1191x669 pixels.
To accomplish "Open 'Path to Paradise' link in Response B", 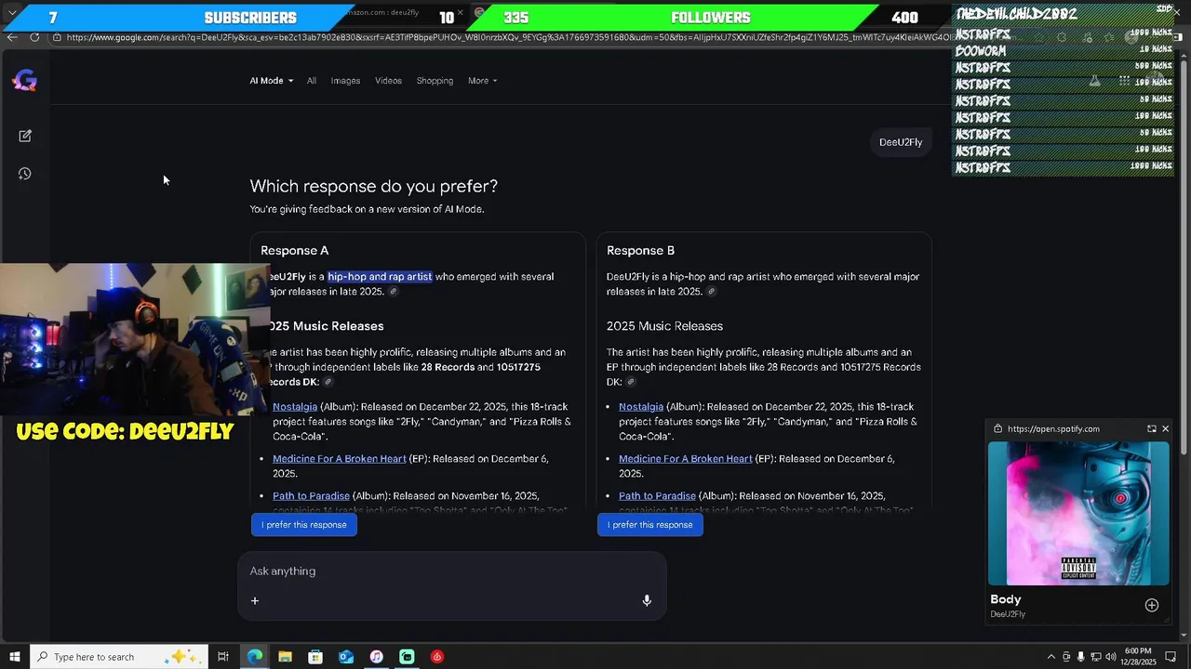I will point(657,496).
